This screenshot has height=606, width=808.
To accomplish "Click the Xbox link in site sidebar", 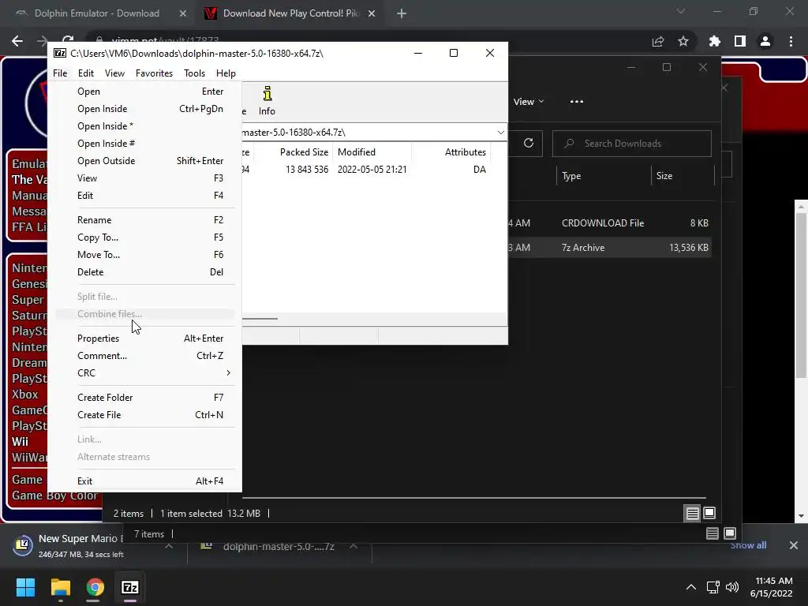I will [x=24, y=395].
